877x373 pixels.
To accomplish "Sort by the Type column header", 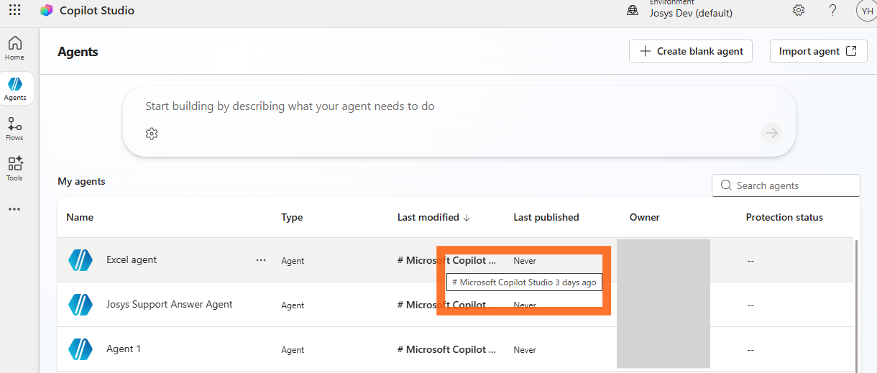I will [x=292, y=217].
